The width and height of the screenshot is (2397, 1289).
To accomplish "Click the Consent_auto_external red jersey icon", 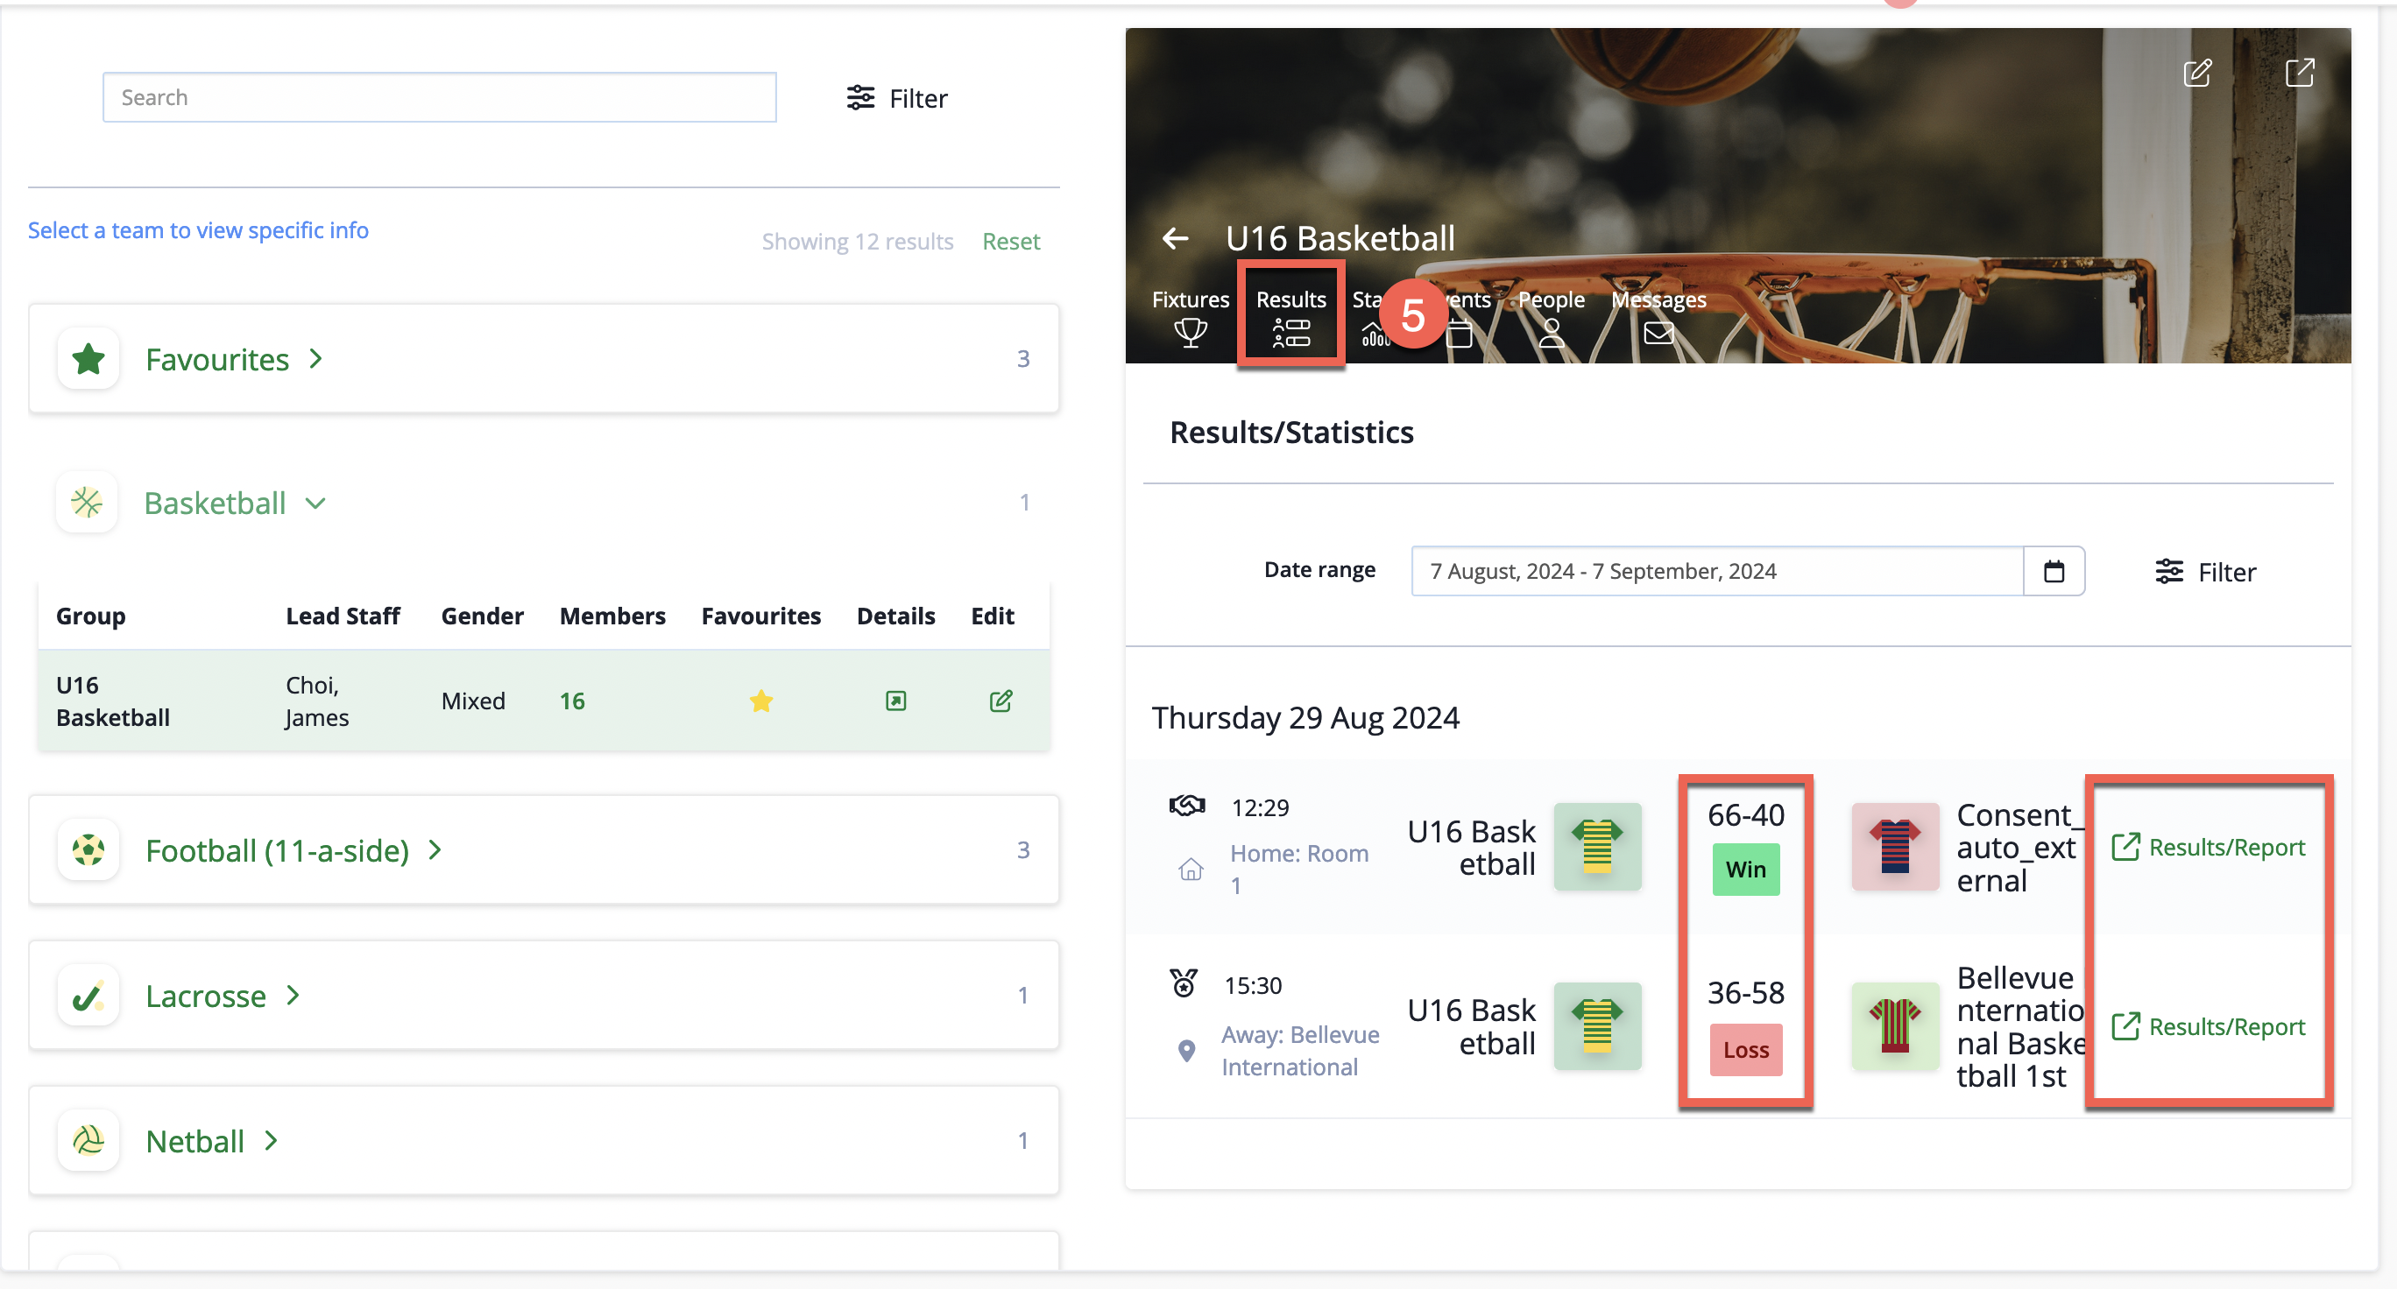I will [1896, 848].
